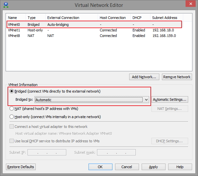198x176 pixels.
Task: Sort by the Subnet Address column header
Action: tap(165, 18)
